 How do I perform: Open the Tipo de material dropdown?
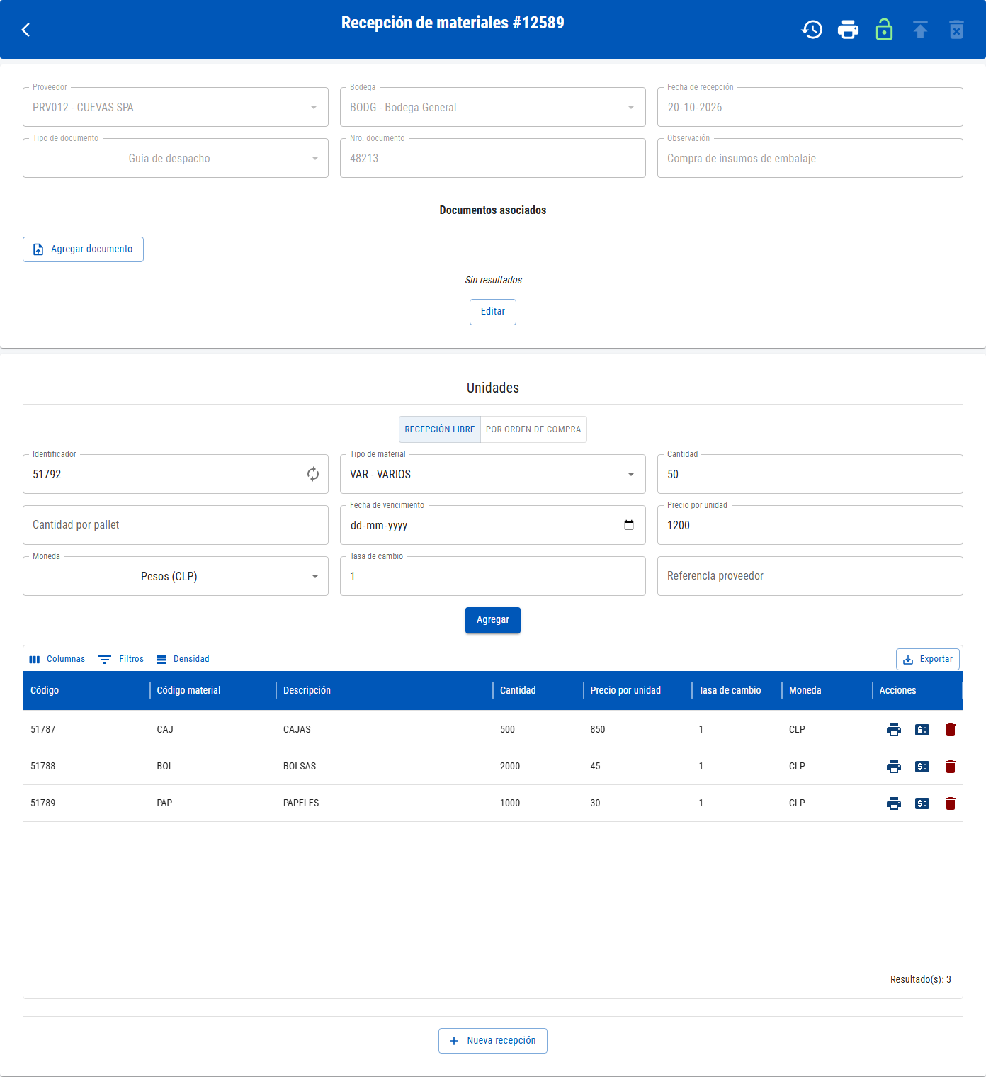493,474
